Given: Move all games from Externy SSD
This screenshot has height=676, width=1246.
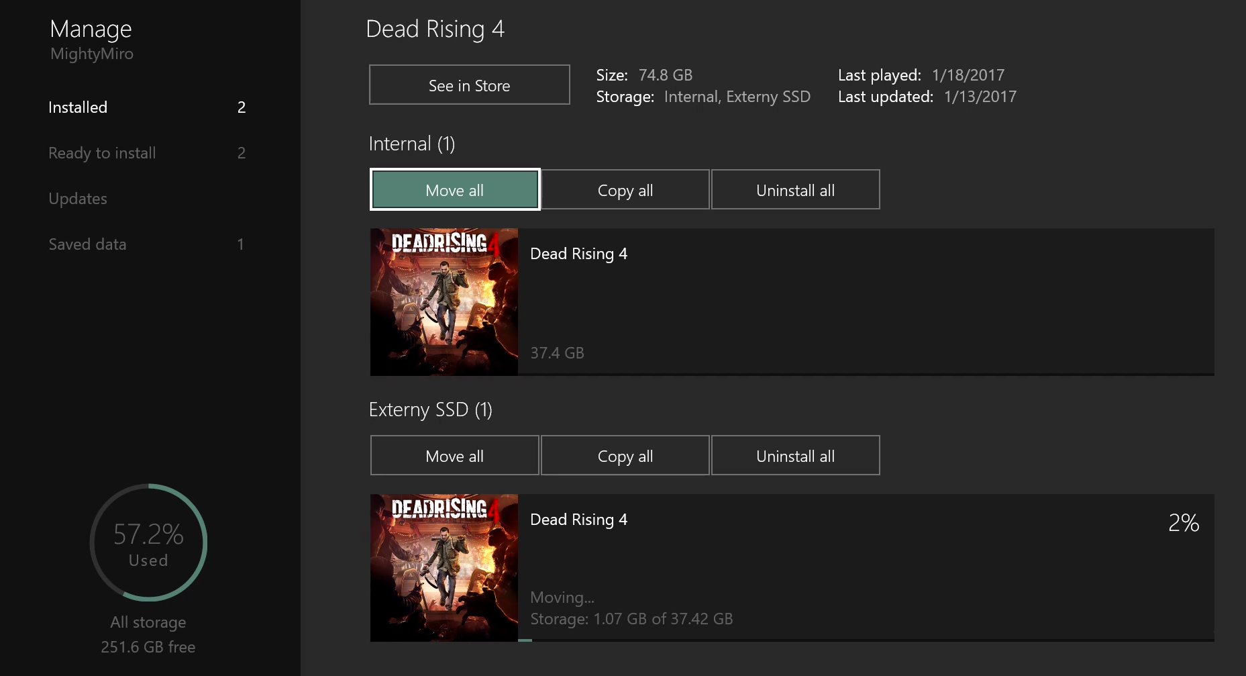Looking at the screenshot, I should (455, 456).
